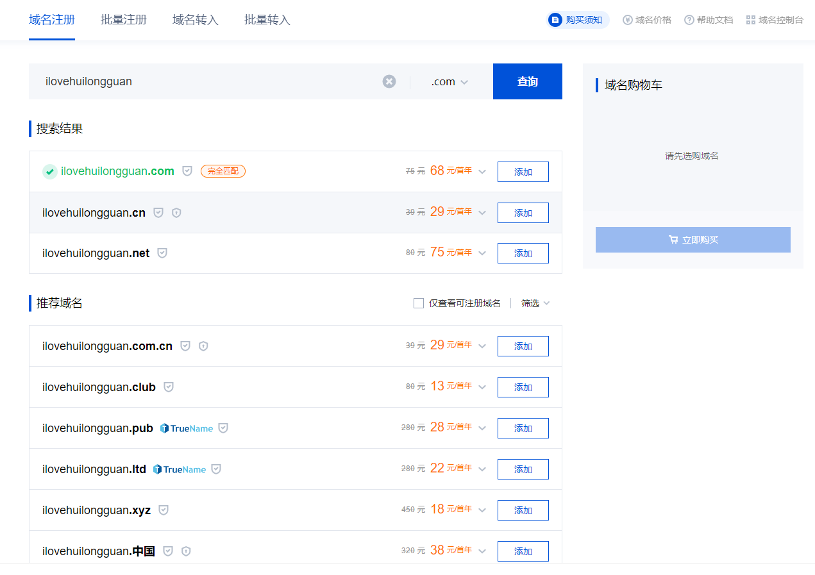Expand pricing details for the .xyz domain
This screenshot has height=575, width=815.
click(482, 510)
